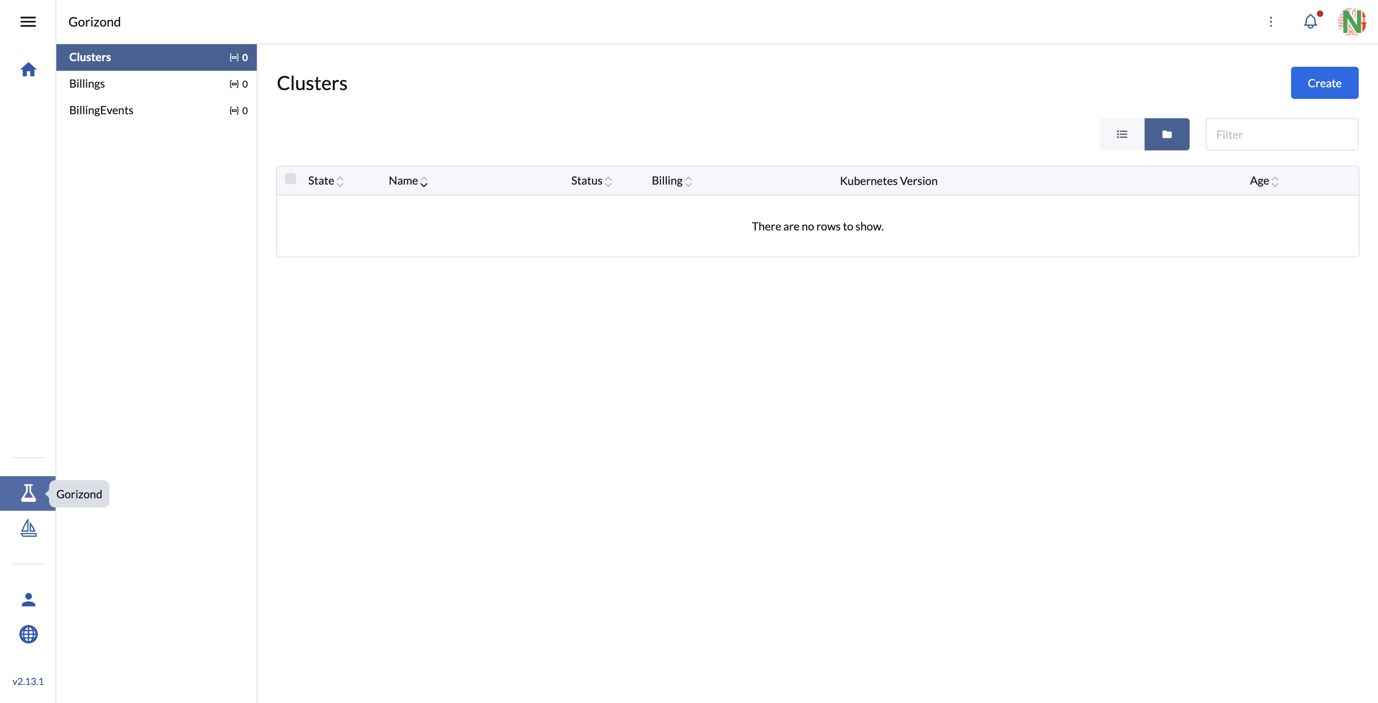The image size is (1378, 703).
Task: Open the notification bell
Action: 1311,21
